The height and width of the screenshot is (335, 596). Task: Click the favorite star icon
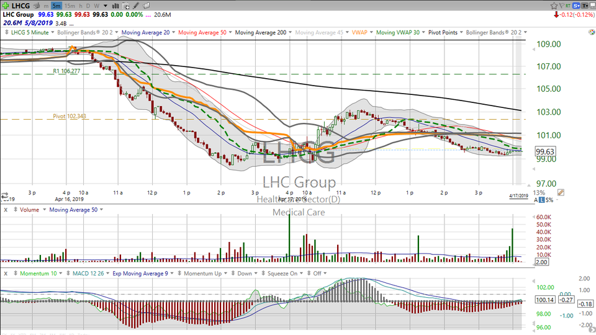tap(554, 6)
